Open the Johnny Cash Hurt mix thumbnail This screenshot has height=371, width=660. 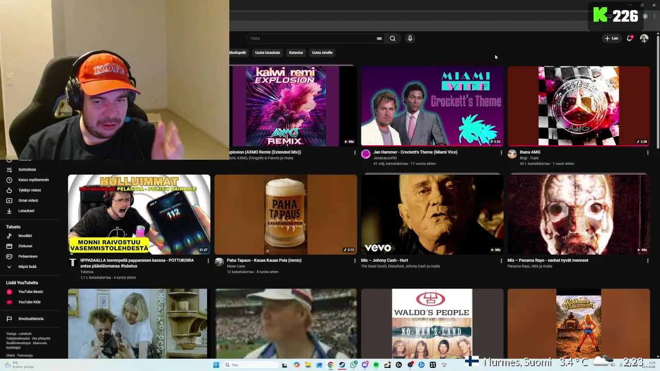coord(432,214)
